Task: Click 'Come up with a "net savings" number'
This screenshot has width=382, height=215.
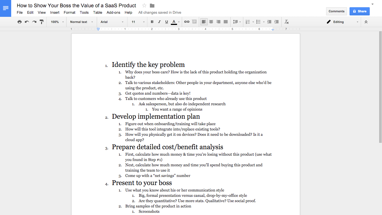Action: (x=158, y=176)
